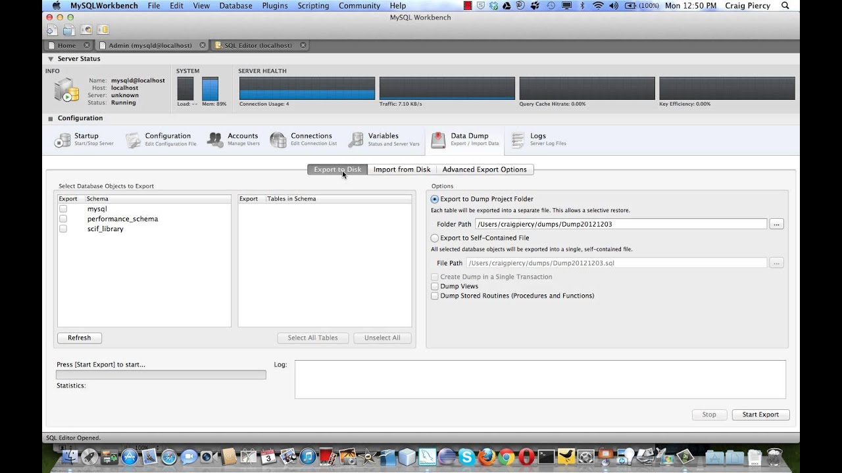842x473 pixels.
Task: Open Google Chrome from the dock
Action: (x=506, y=457)
